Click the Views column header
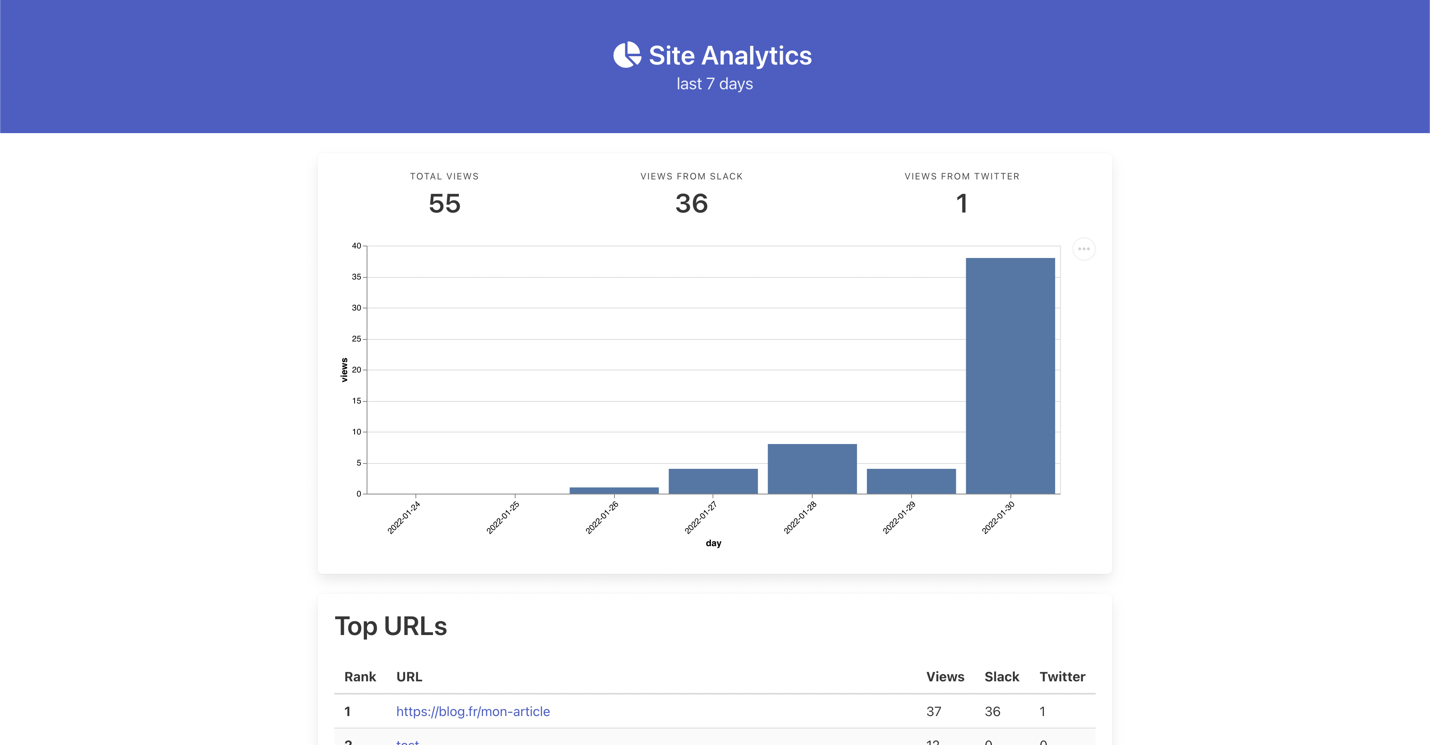This screenshot has width=1430, height=745. click(945, 677)
